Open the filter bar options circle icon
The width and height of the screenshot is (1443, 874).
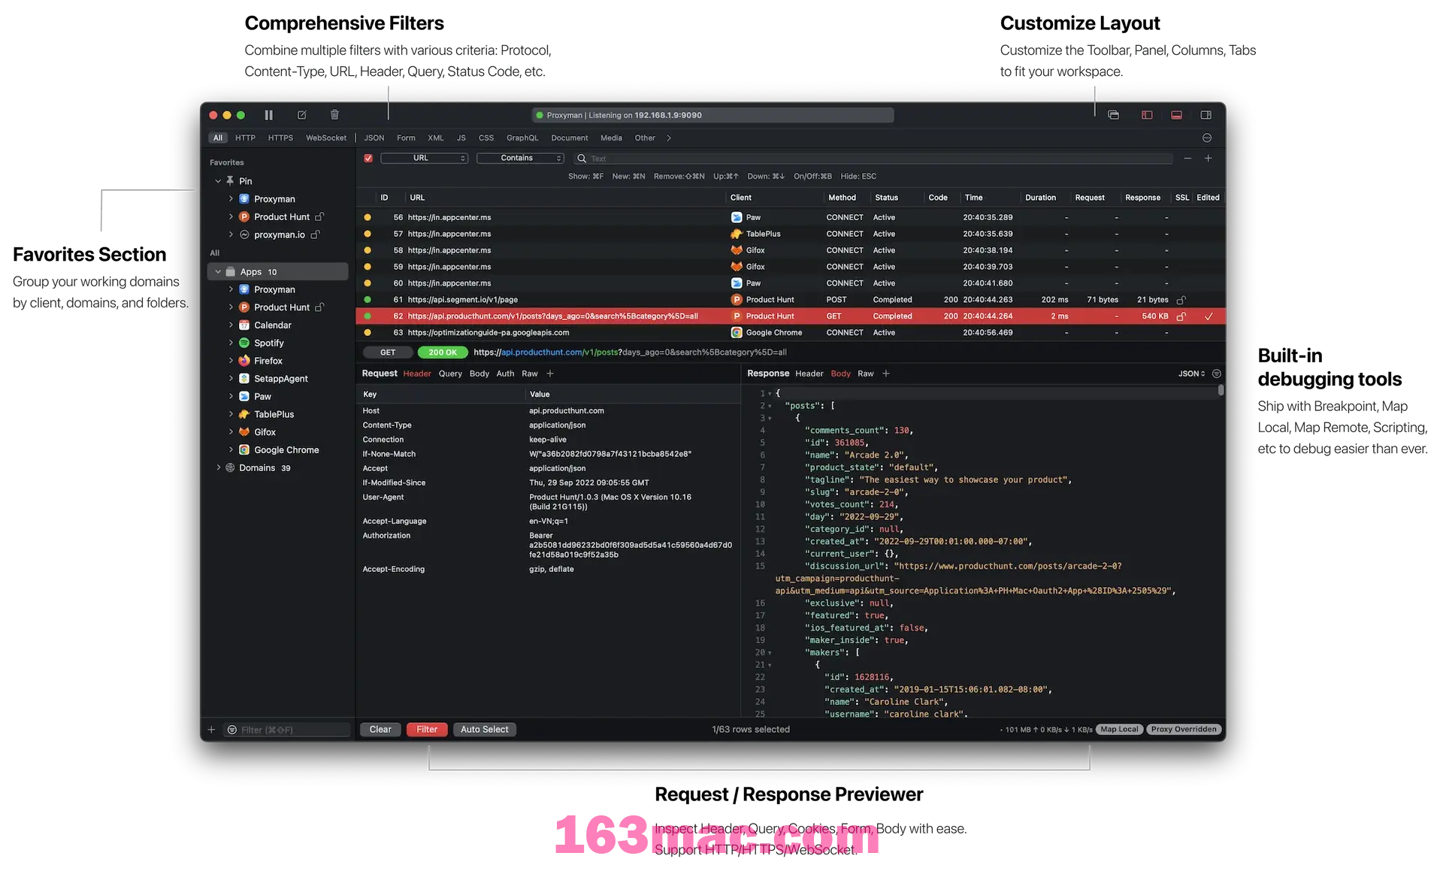[1207, 138]
